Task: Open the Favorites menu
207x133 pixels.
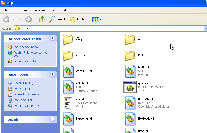Action: pos(39,10)
